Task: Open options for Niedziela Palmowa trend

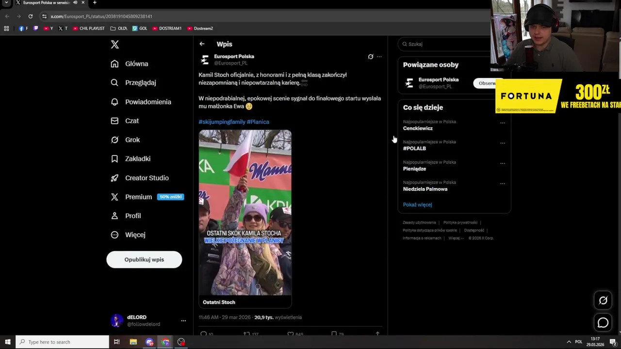Action: pos(503,184)
